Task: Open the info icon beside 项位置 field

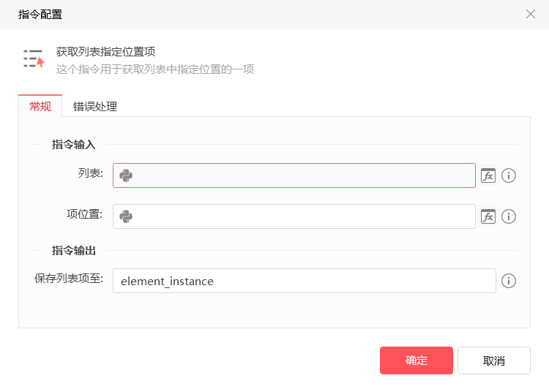Action: click(x=509, y=216)
